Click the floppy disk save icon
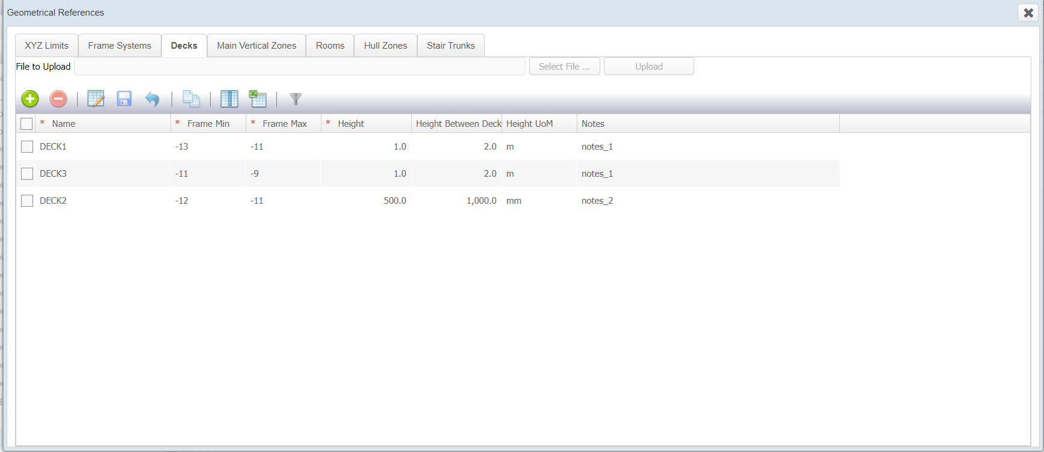Screen dimensions: 1044x452 [124, 99]
